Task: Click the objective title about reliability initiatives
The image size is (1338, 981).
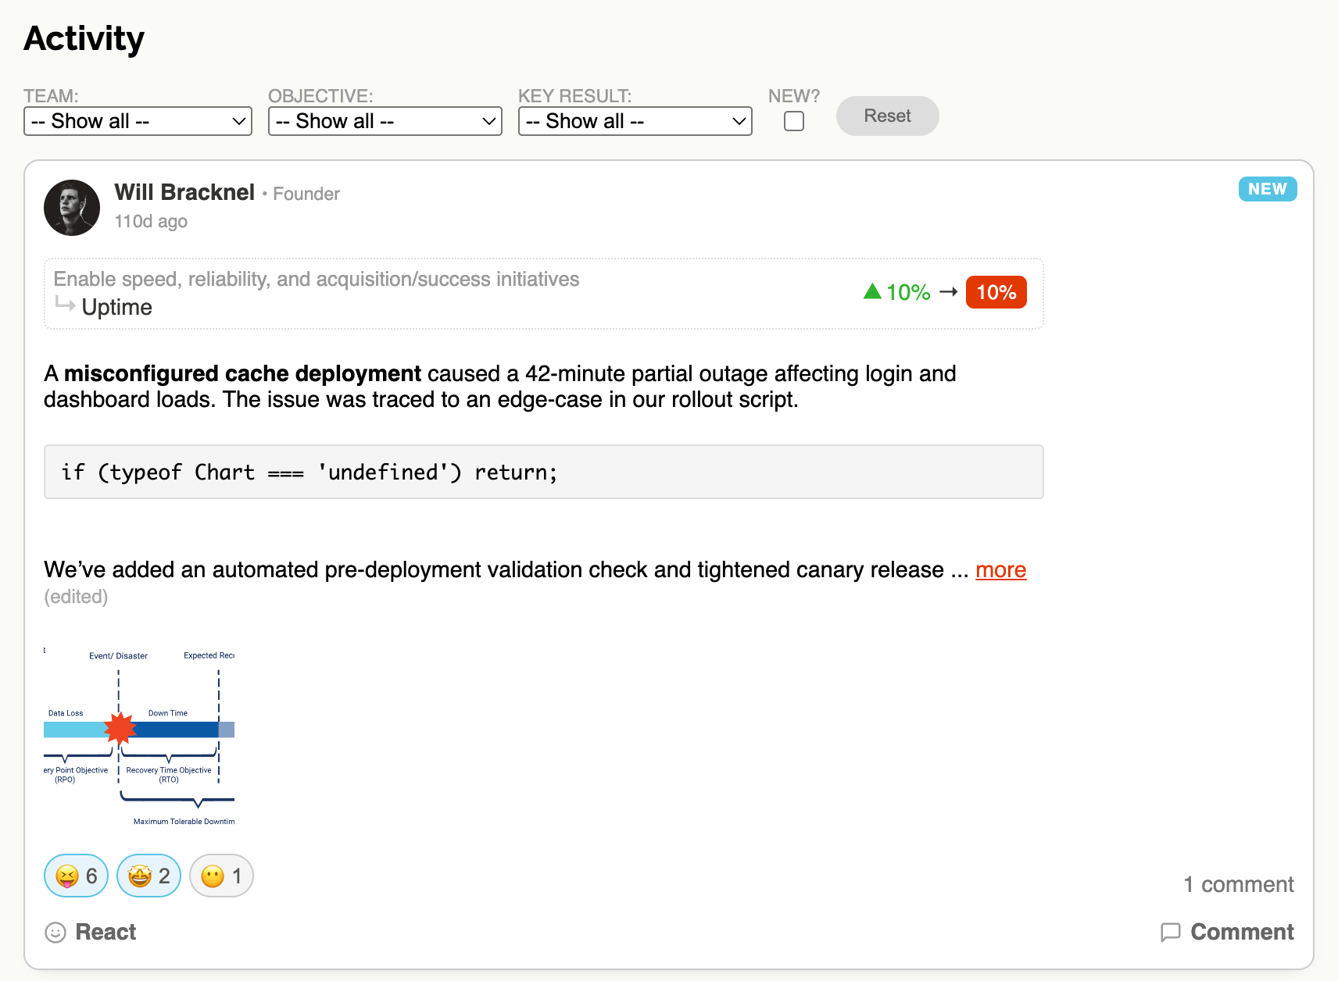Action: pos(317,279)
